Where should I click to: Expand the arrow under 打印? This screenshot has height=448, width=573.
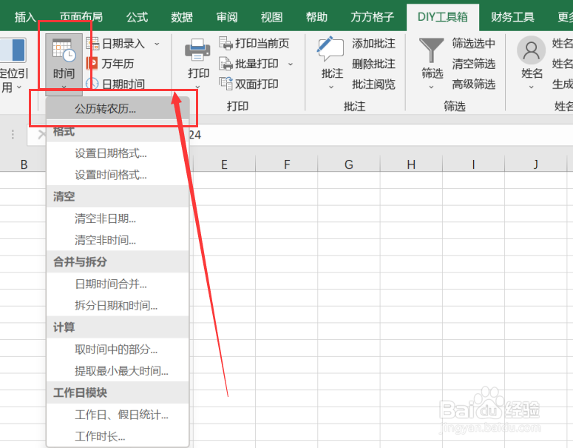197,87
